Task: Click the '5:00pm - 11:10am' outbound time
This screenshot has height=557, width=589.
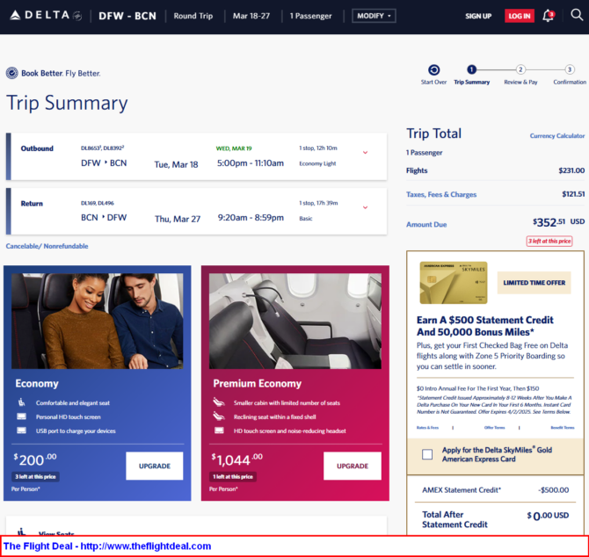Action: point(251,163)
